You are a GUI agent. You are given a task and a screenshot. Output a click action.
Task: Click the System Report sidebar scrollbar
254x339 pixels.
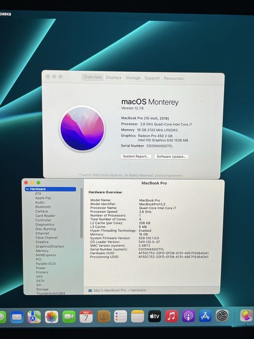click(81, 213)
